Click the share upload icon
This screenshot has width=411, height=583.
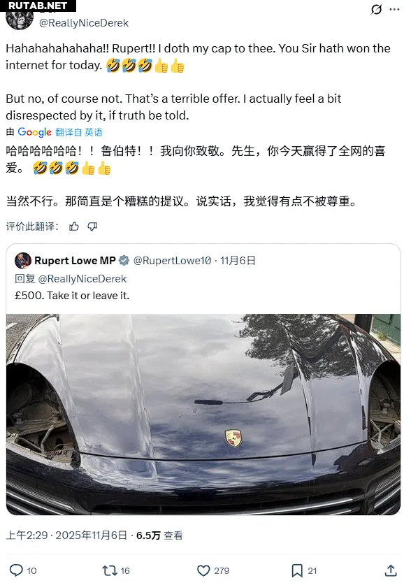pyautogui.click(x=391, y=570)
